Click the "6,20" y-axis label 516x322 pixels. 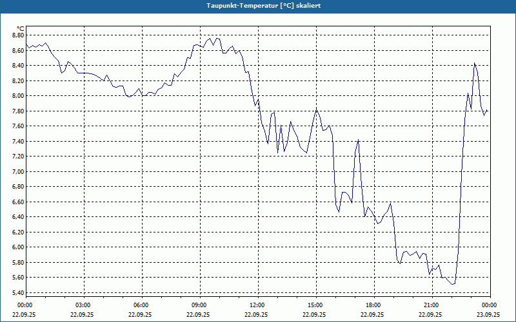coord(19,232)
